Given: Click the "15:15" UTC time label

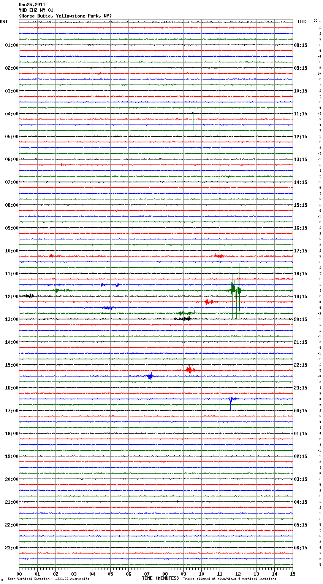Looking at the screenshot, I should point(301,205).
